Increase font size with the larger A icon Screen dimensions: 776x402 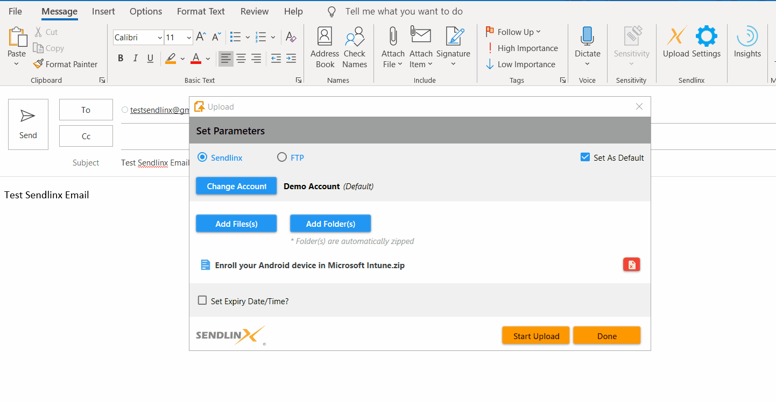coord(201,37)
